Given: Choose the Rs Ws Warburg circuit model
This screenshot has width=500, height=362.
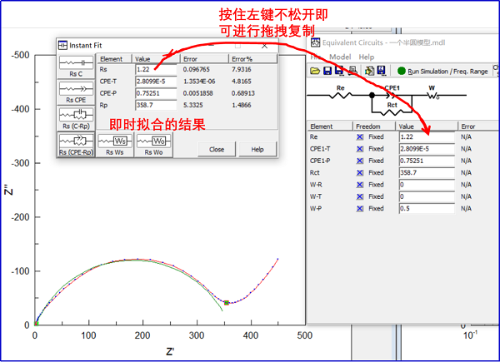Looking at the screenshot, I should click(x=115, y=144).
